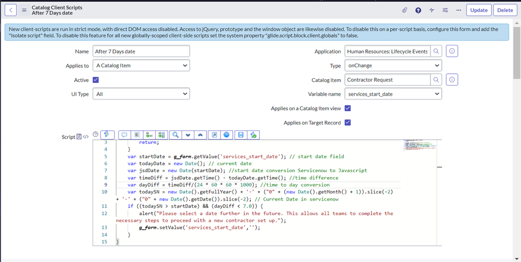Edit the Name field
Viewport: 521px width, 262px height.
141,51
